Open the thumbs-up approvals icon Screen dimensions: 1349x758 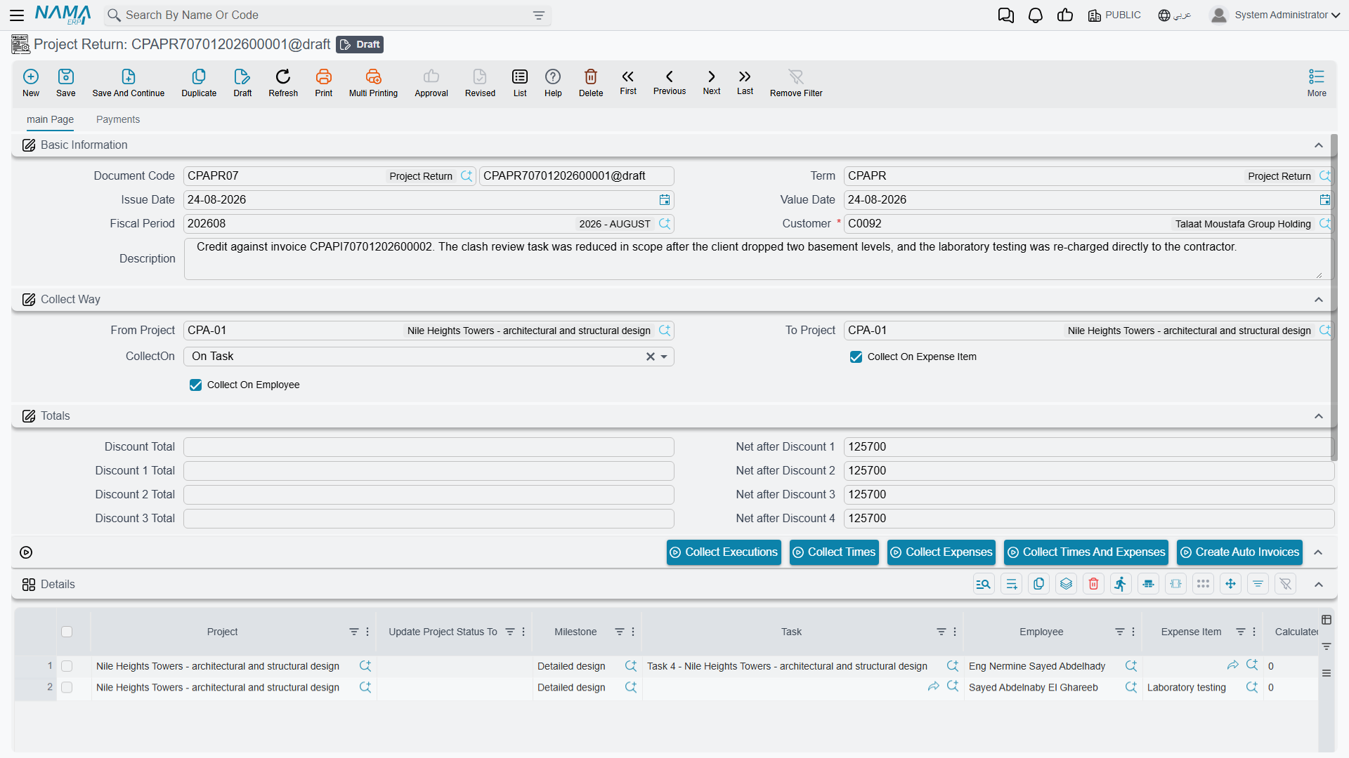click(x=1065, y=15)
